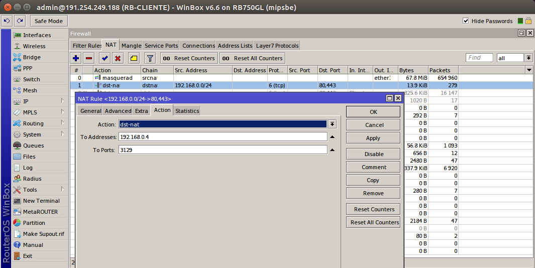Click the To Ports input field
Screen dimensions: 535x268
tap(223, 150)
